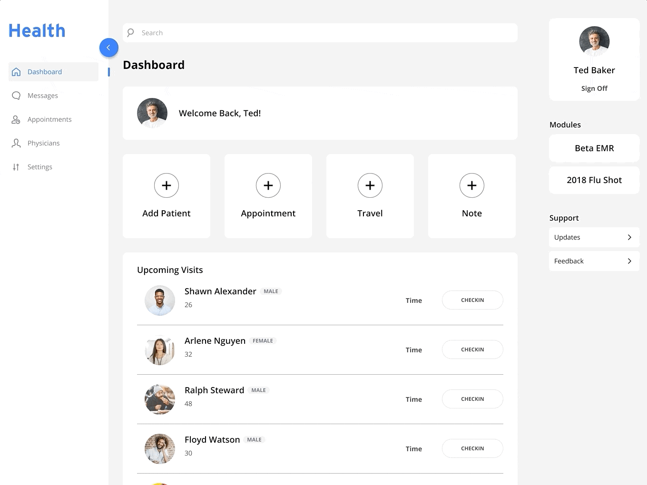Open the Dashboard menu item
The width and height of the screenshot is (647, 485).
pos(45,72)
